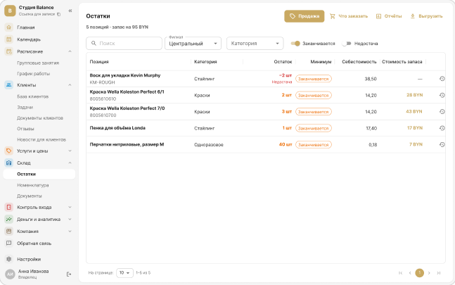Expand the Услуги и цены chevron
The height and width of the screenshot is (285, 455).
click(70, 151)
